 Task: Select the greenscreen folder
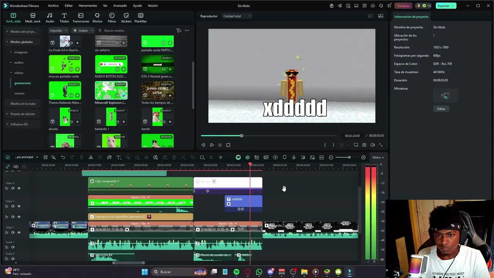(22, 83)
